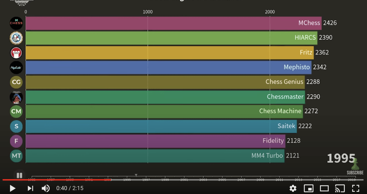Screen dimensions: 367x194
Task: Open the video settings gear menu
Action: click(x=293, y=188)
